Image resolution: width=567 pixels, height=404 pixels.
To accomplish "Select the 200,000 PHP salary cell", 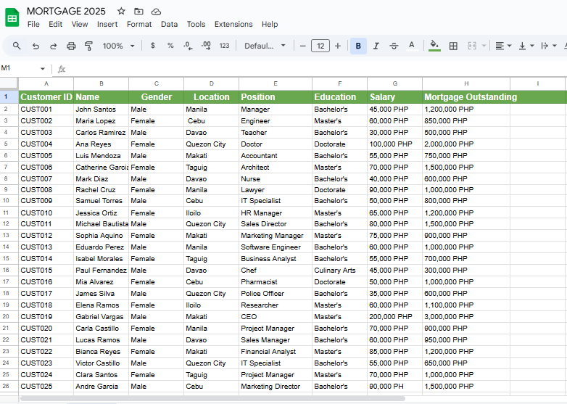I will point(395,317).
